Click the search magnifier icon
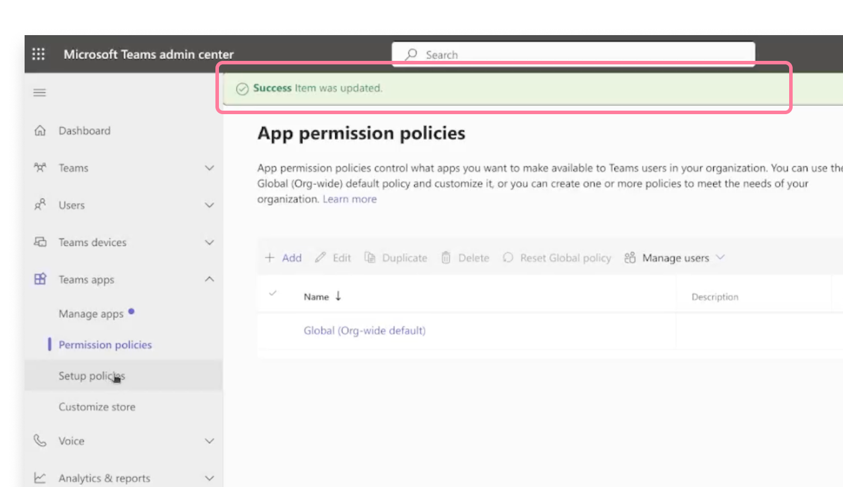 [x=412, y=54]
